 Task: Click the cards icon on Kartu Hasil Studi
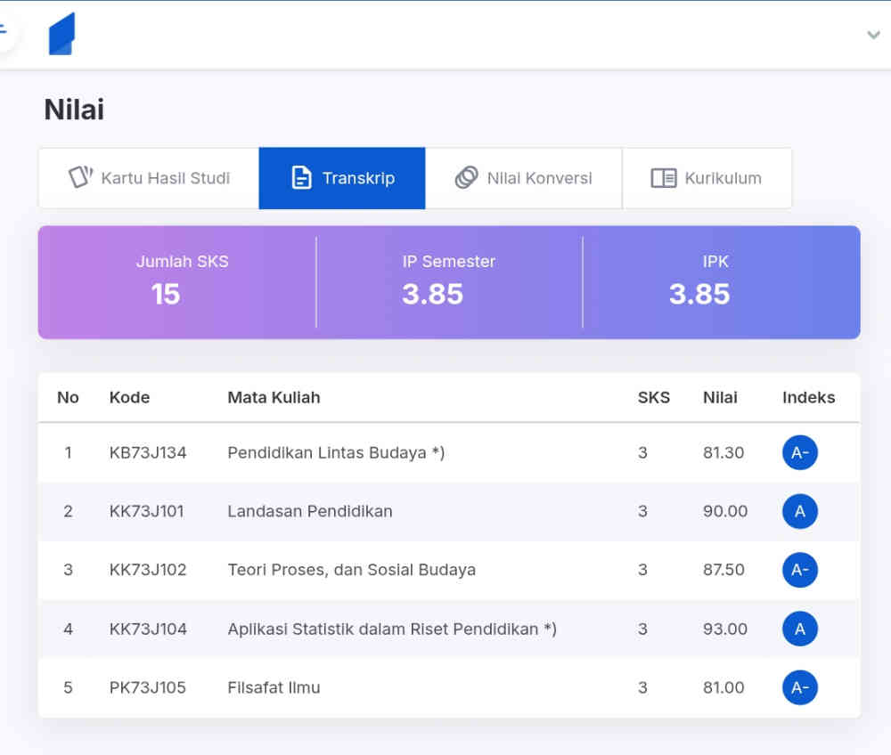[x=81, y=177]
